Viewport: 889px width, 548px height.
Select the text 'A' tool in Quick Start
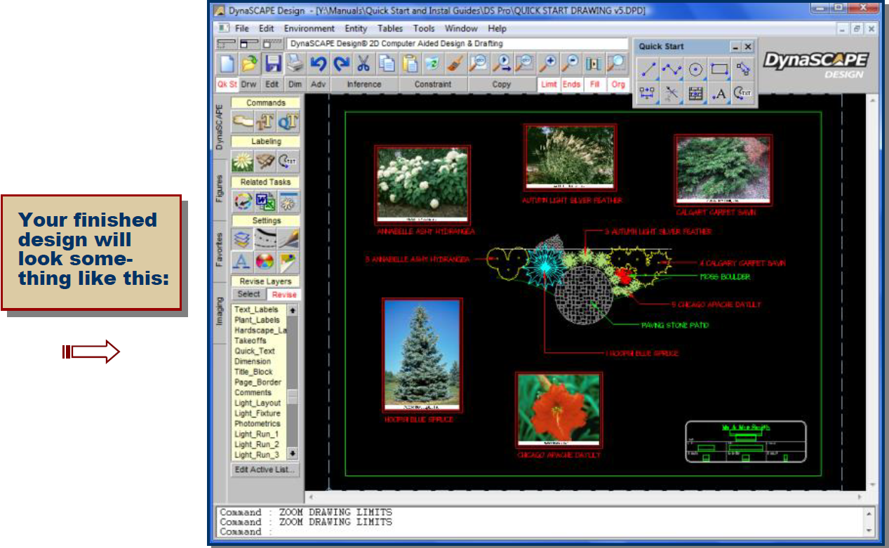719,93
